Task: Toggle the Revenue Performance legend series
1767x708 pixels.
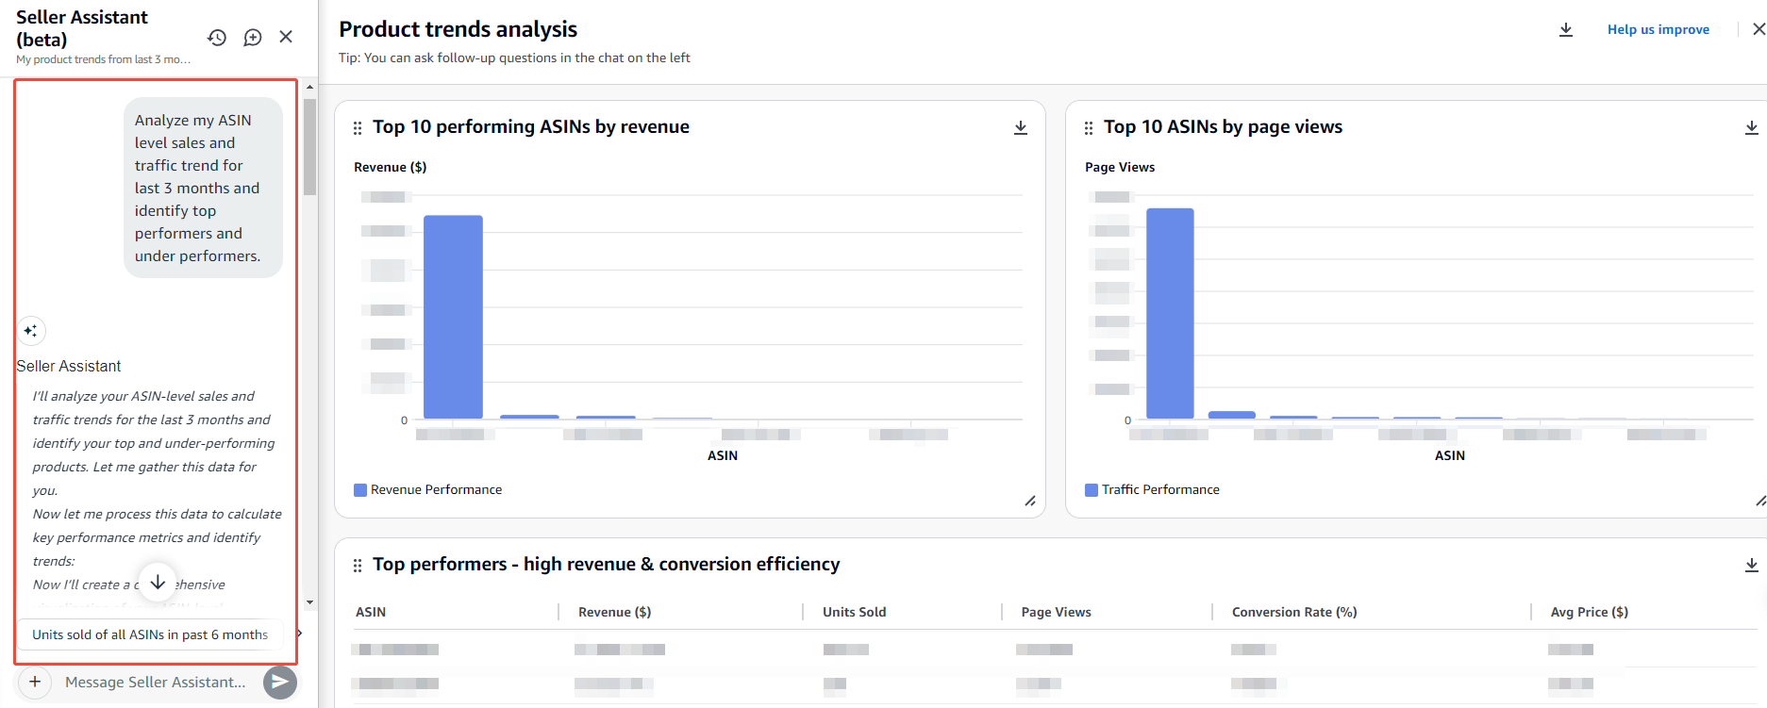Action: tap(427, 489)
